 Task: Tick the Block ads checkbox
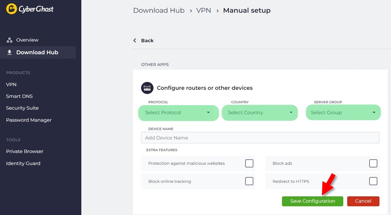tap(373, 164)
